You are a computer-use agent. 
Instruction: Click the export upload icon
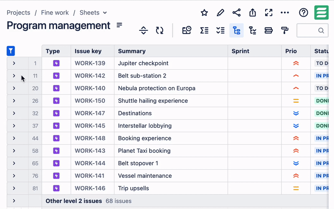(x=253, y=13)
